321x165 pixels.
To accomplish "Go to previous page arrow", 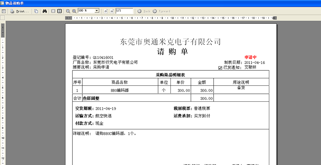I will point(106,11).
